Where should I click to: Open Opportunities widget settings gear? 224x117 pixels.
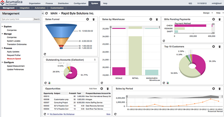tap(102, 89)
